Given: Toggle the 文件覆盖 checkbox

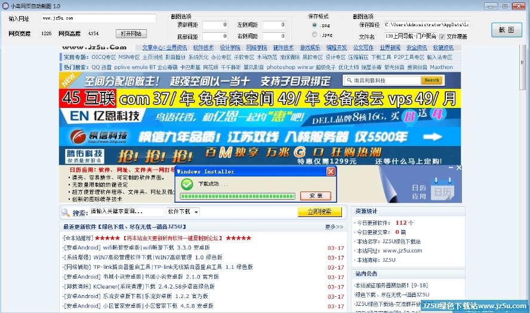Looking at the screenshot, I should pyautogui.click(x=442, y=36).
